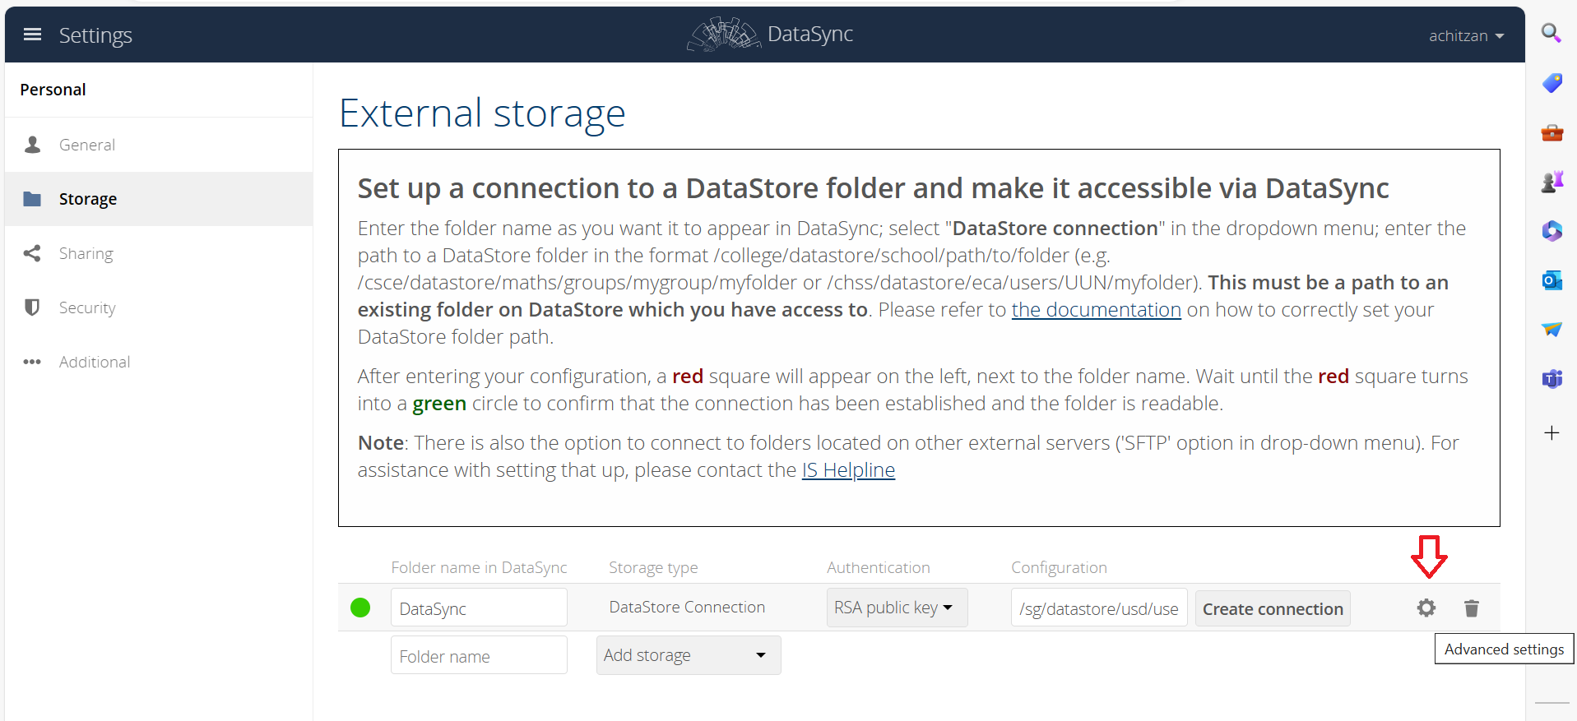1577x721 pixels.
Task: Open the shopping tag icon in sidebar
Action: click(1551, 83)
